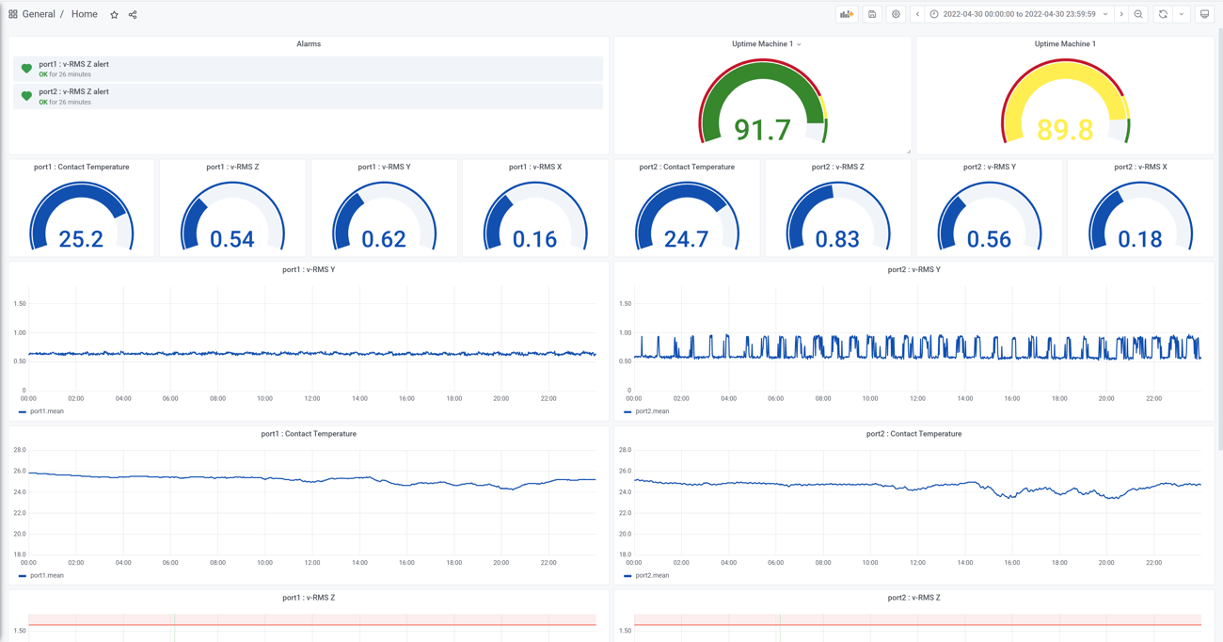This screenshot has width=1223, height=642.
Task: Toggle port2.mean series in port2 Contact Temperature legend
Action: coord(652,575)
